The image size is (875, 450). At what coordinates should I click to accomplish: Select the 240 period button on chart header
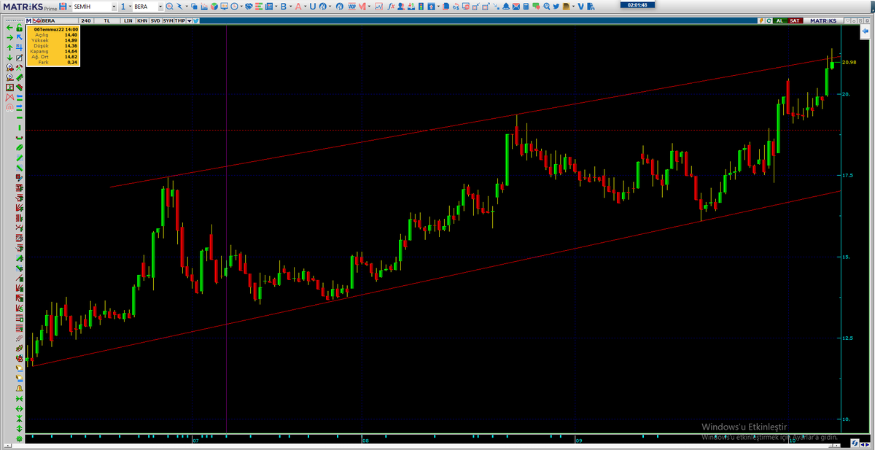pos(86,20)
